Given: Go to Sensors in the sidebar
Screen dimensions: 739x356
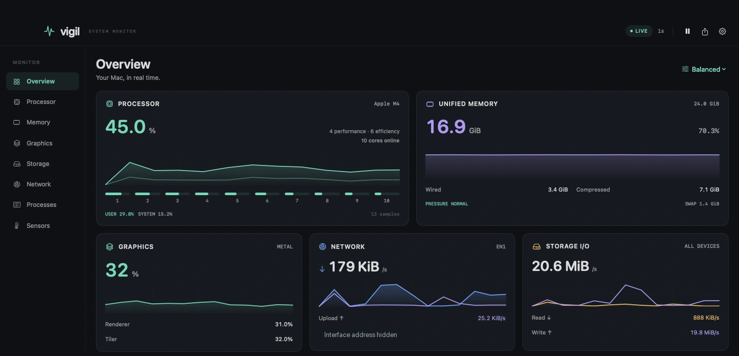Looking at the screenshot, I should [43, 226].
